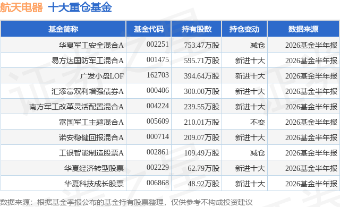Image resolution: width=340 pixels, height=207 pixels.
Task: Click 工银智能制造股票A fund name
Action: 91,153
